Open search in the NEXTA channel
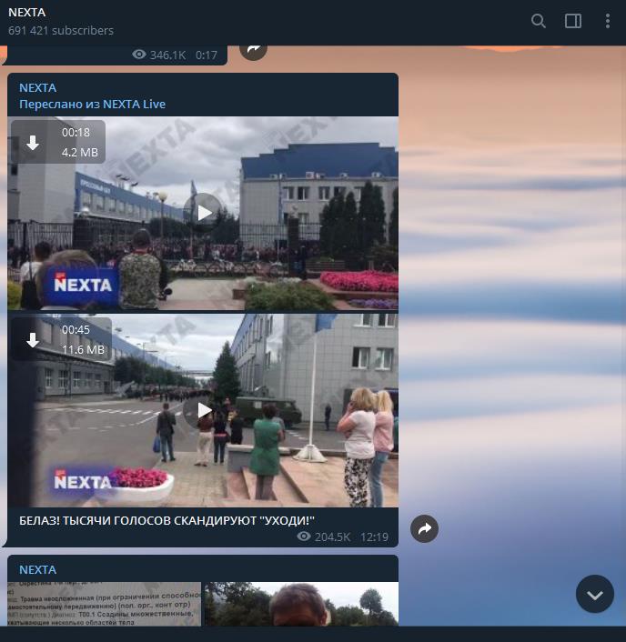626x642 pixels. [539, 21]
